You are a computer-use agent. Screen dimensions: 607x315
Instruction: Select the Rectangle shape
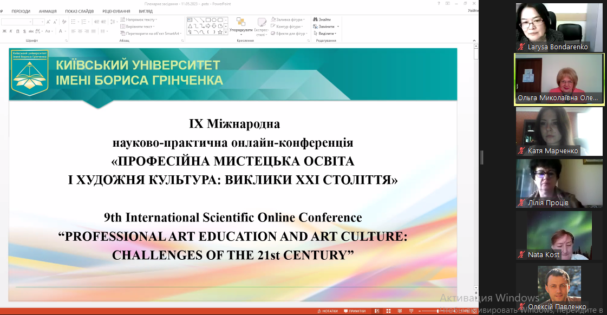[x=208, y=19]
